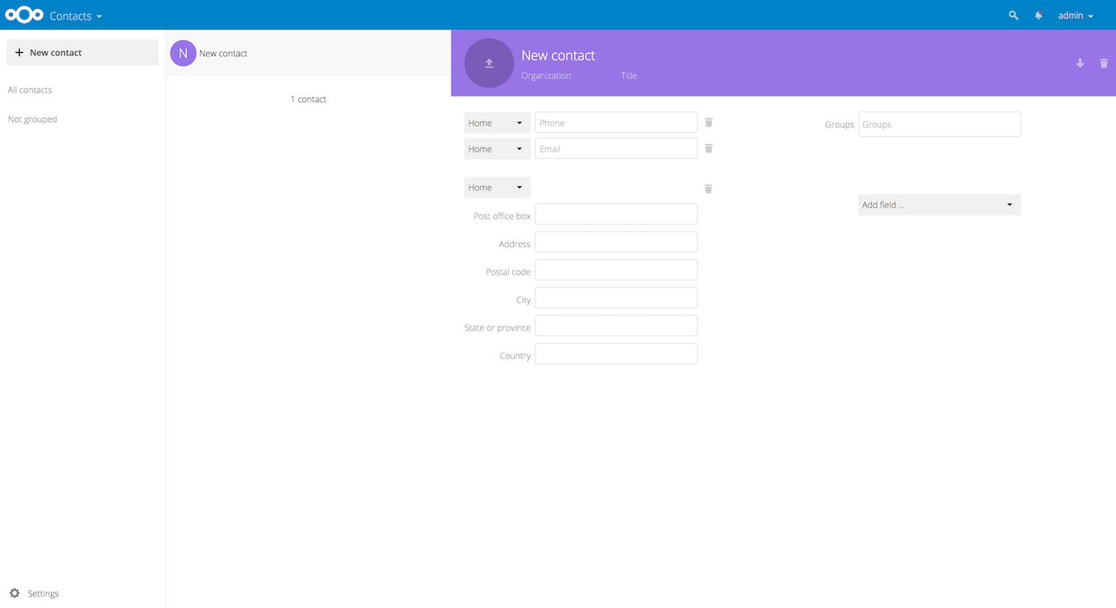Show All contacts group

tap(30, 90)
